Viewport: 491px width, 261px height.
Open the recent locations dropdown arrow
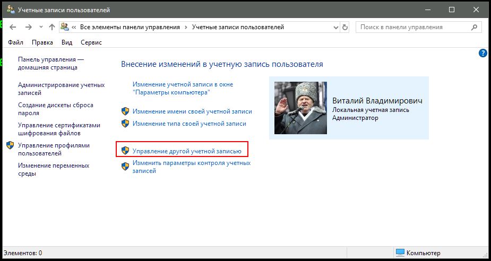pyautogui.click(x=41, y=27)
